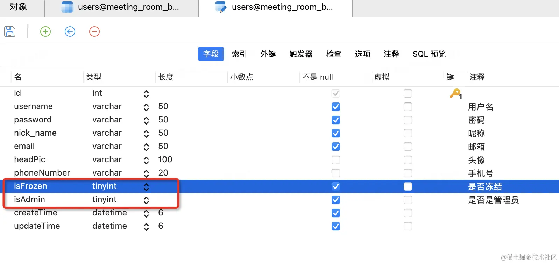Click the createTime field name
Image resolution: width=559 pixels, height=263 pixels.
pos(36,213)
